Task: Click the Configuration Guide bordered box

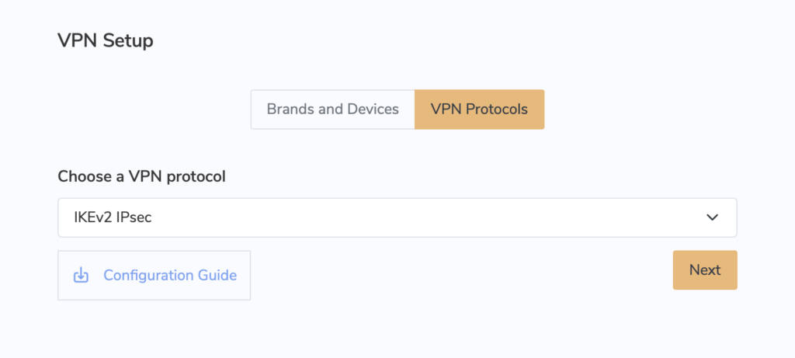Action: point(154,276)
